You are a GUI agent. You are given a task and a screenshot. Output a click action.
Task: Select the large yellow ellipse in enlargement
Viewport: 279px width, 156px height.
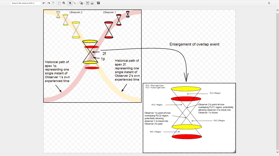tap(186, 89)
